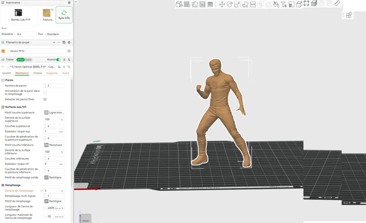
Task: Click the Add plate grid icon
Action: 187,4
